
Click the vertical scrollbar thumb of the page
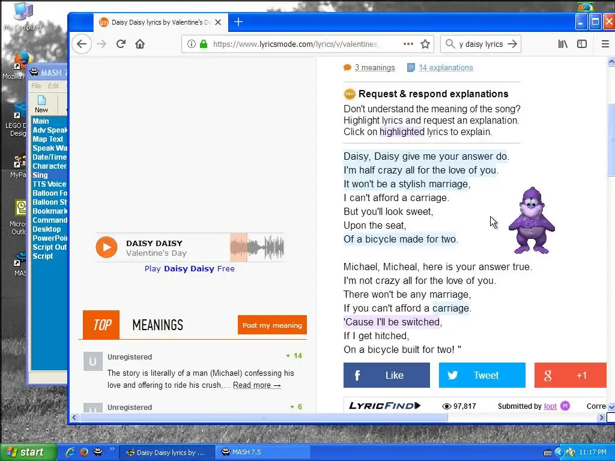(x=611, y=140)
